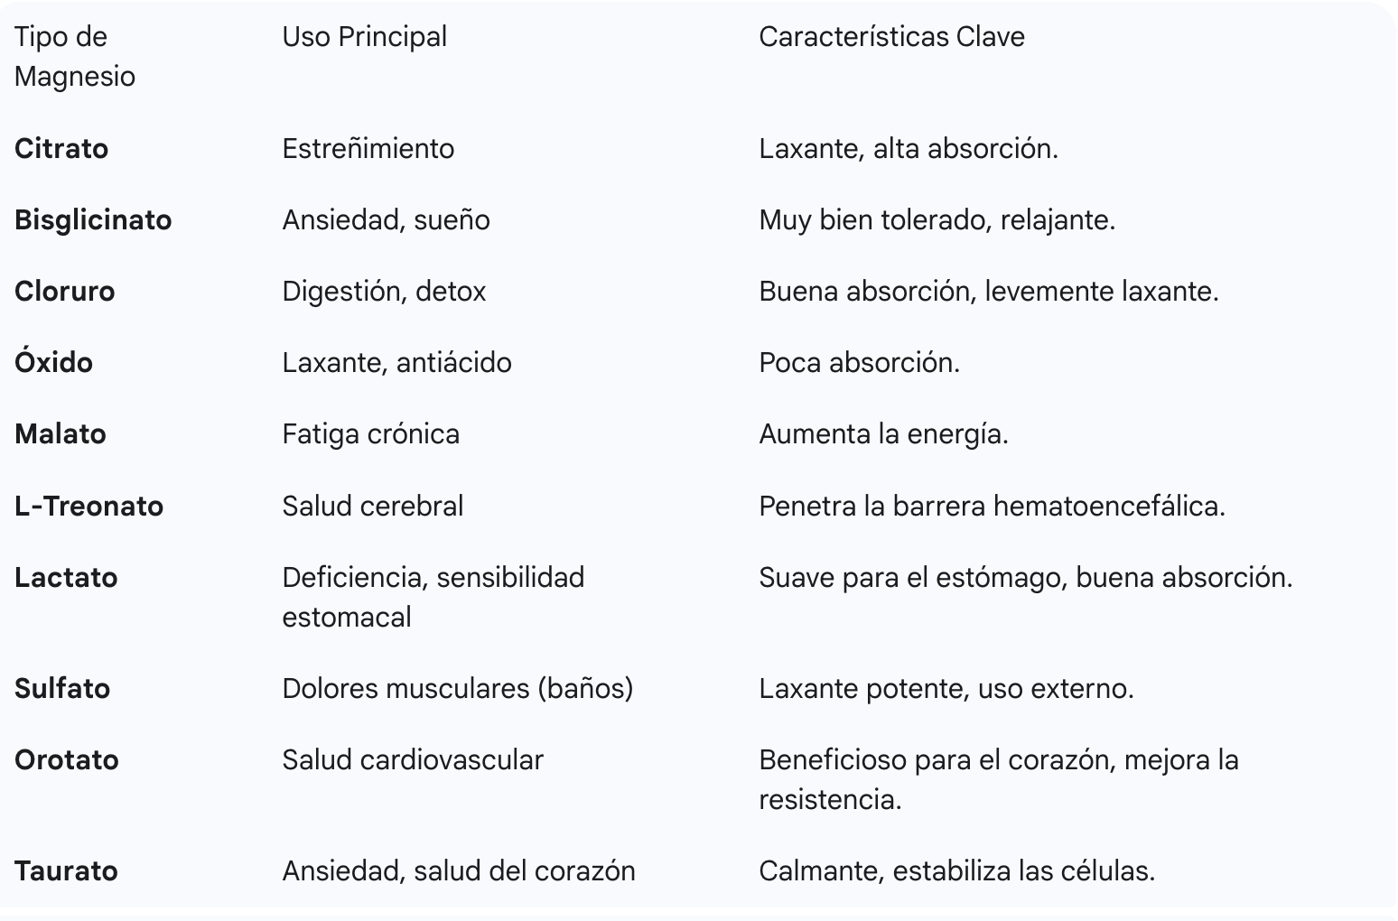Screen dimensions: 1398x921
Task: Click the "Estreñimiento" cell
Action: (368, 148)
